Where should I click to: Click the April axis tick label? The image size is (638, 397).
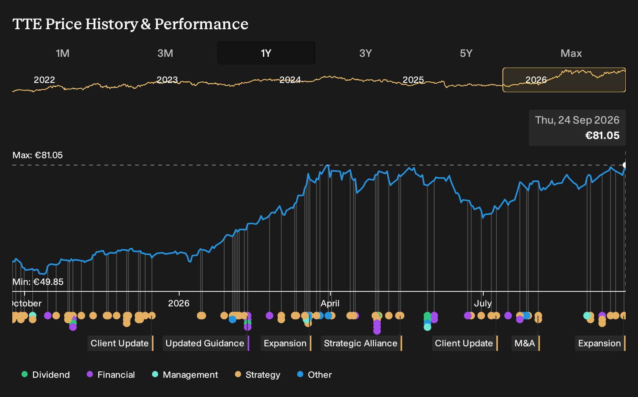click(330, 303)
